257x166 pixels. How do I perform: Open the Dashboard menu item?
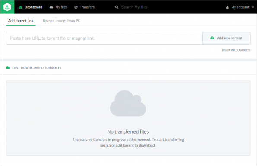31,7
